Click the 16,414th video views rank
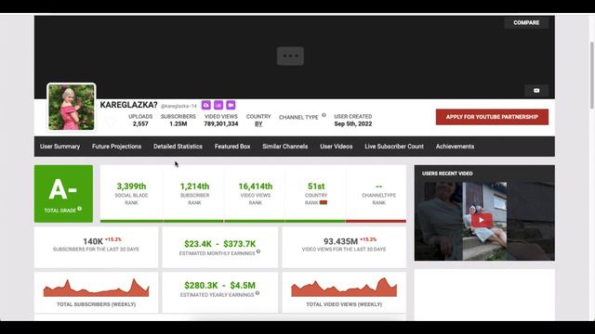Image resolution: width=595 pixels, height=334 pixels. pos(256,186)
